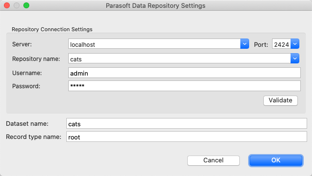Viewport: 312px width, 176px height.
Task: Click the grayed-out minimize window button
Action: pos(17,5)
